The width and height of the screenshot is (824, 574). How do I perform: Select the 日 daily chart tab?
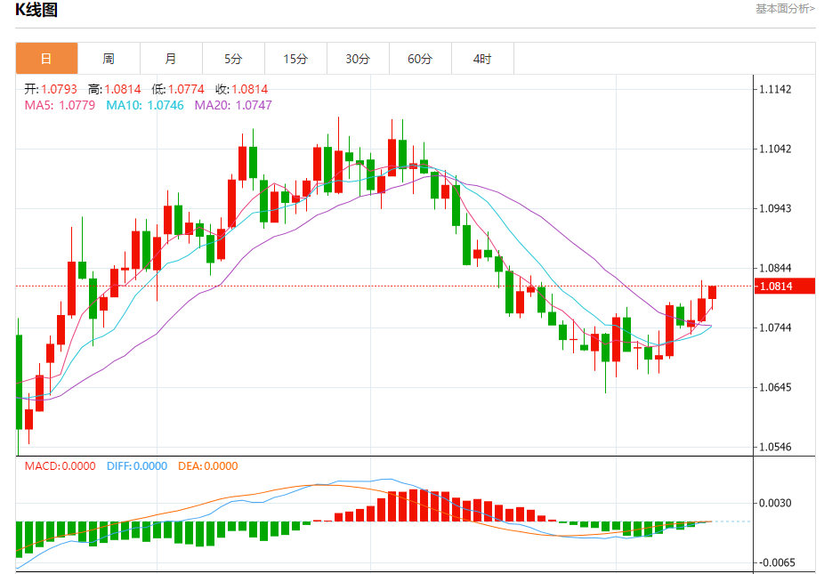pos(47,59)
